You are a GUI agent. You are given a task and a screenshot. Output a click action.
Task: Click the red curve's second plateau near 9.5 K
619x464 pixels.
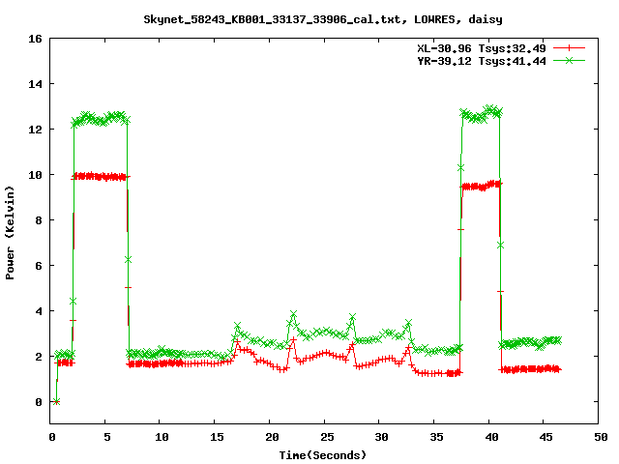point(480,186)
